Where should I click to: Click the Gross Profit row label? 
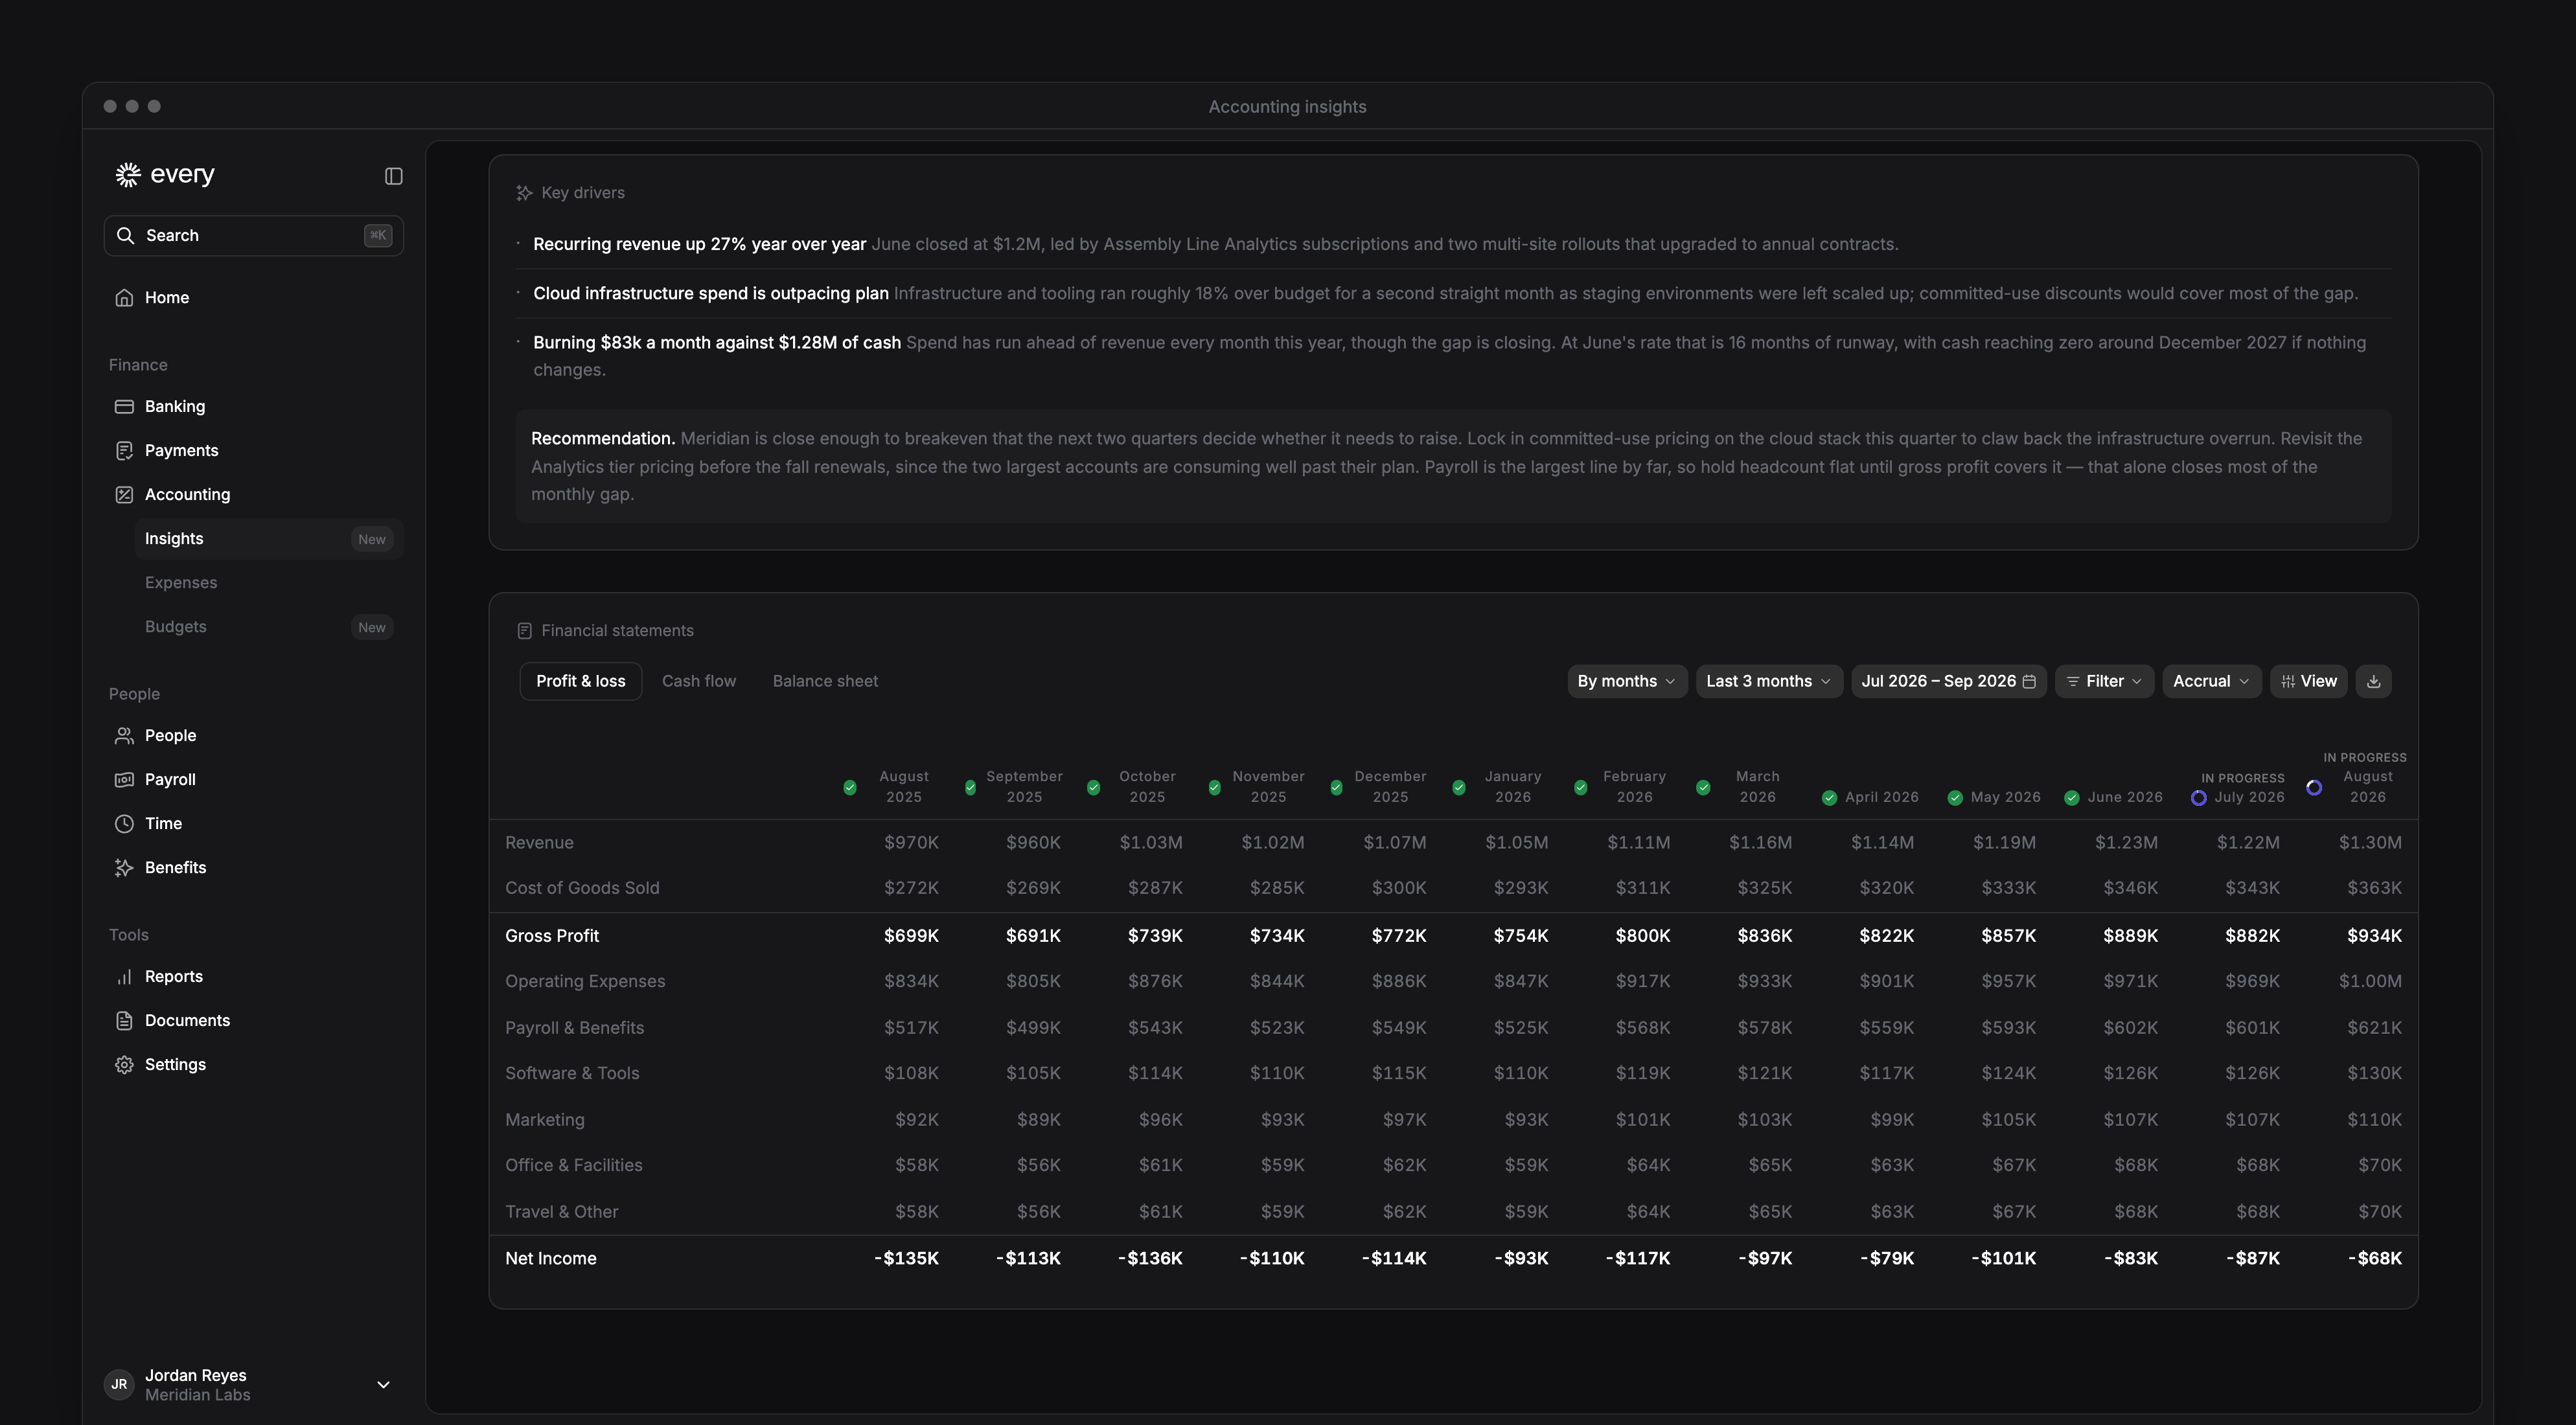[x=552, y=936]
